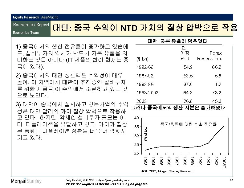Click the value 28.6 in the table
The image size is (244, 188).
[x=188, y=101]
